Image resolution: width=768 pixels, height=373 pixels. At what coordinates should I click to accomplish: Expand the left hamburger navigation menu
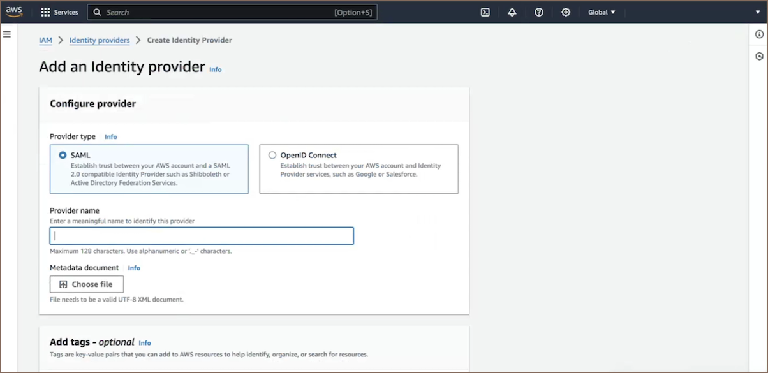(7, 34)
